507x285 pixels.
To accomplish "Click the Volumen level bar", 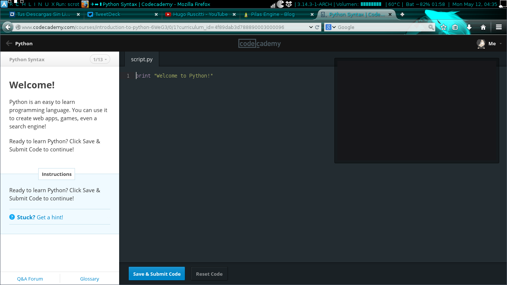I will pyautogui.click(x=371, y=4).
